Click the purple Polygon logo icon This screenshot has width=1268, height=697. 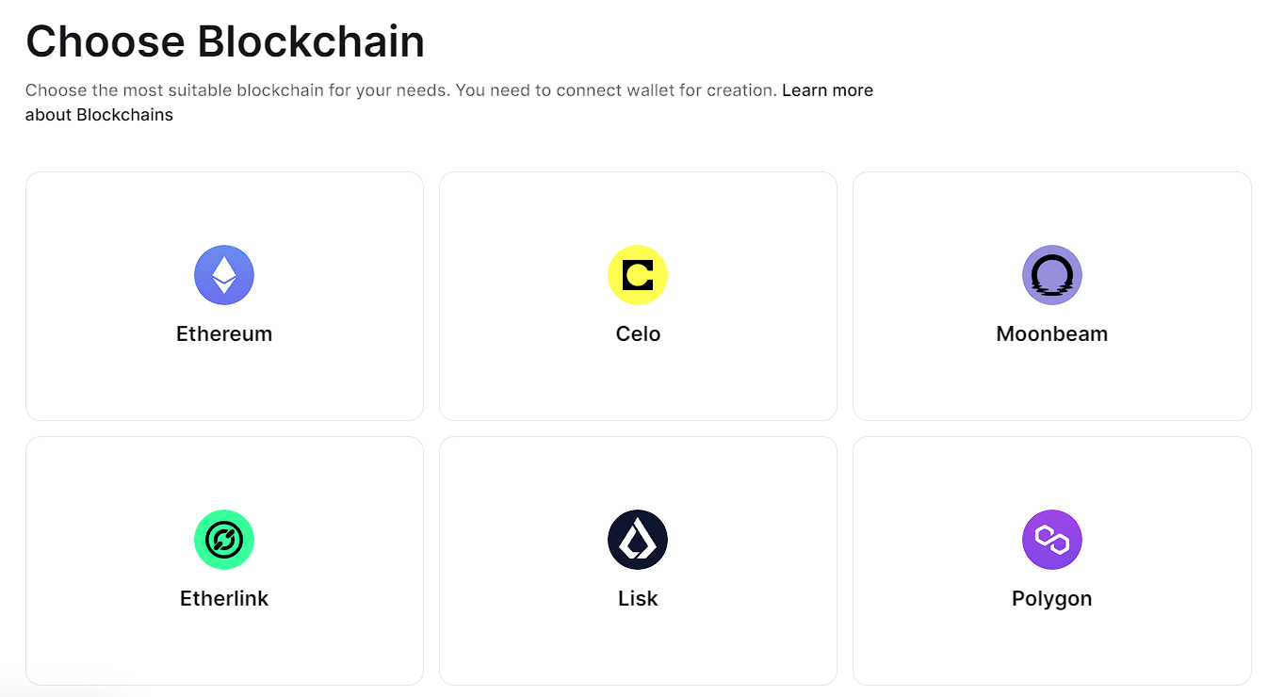1051,540
